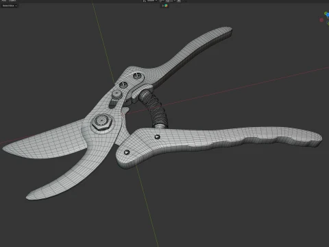Select the hexagonal pivot nut on the pruner
This screenshot has width=329, height=247.
click(x=101, y=122)
